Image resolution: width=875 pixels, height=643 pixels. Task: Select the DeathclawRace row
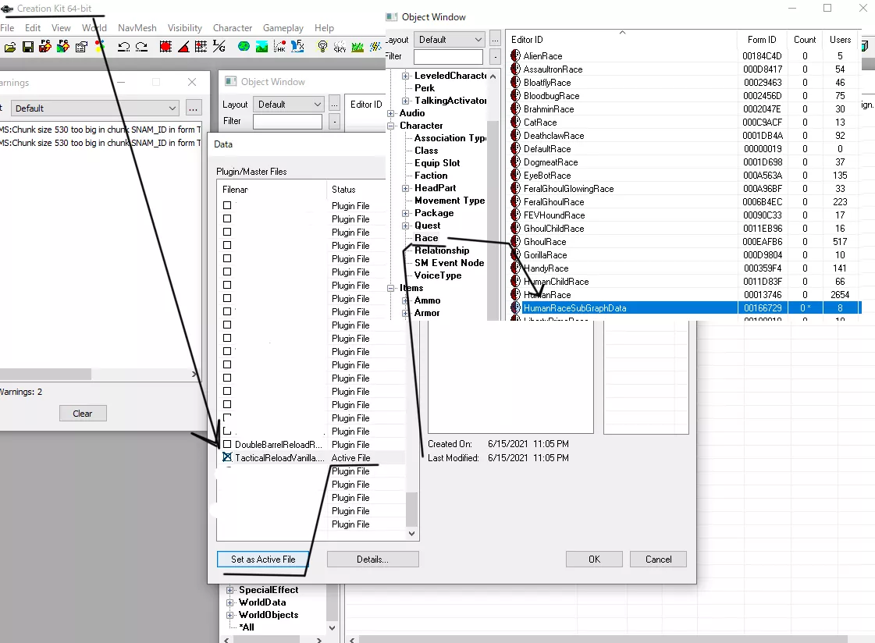[685, 136]
